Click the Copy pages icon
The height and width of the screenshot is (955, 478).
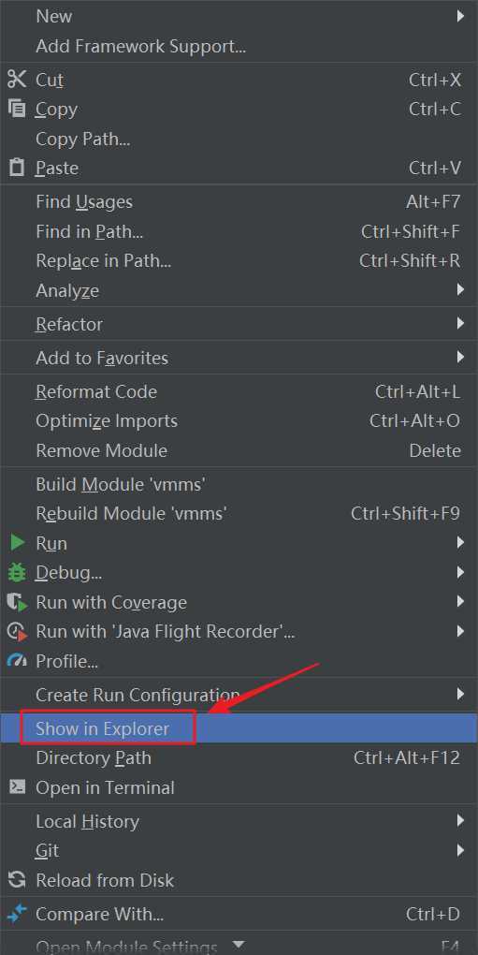click(17, 109)
